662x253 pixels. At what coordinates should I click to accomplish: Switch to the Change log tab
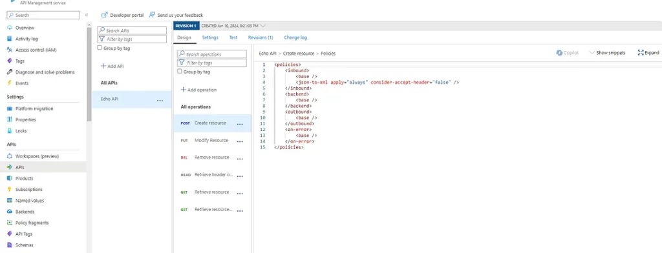coord(295,37)
